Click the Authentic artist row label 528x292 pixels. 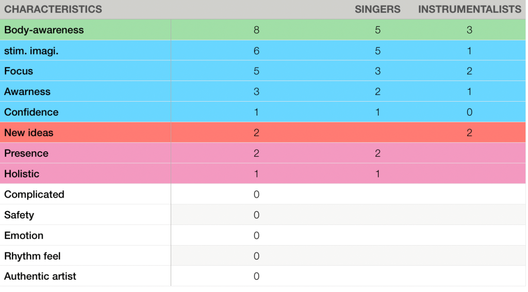[40, 277]
